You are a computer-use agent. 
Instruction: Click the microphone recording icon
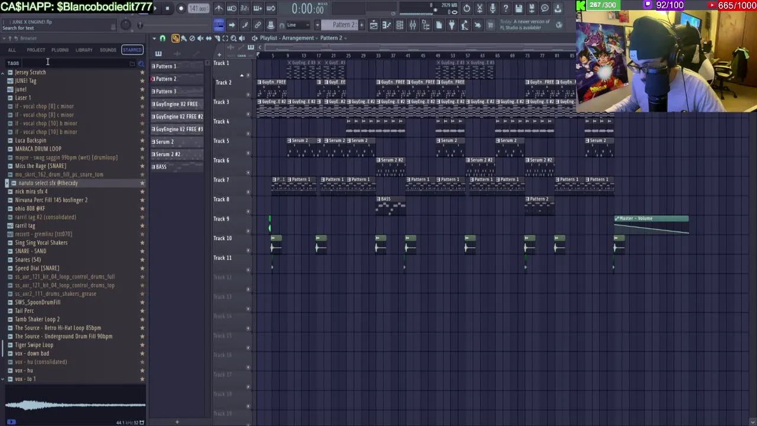[x=493, y=8]
